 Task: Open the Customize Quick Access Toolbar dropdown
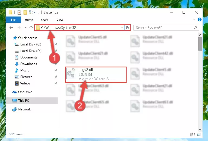tap(38, 13)
